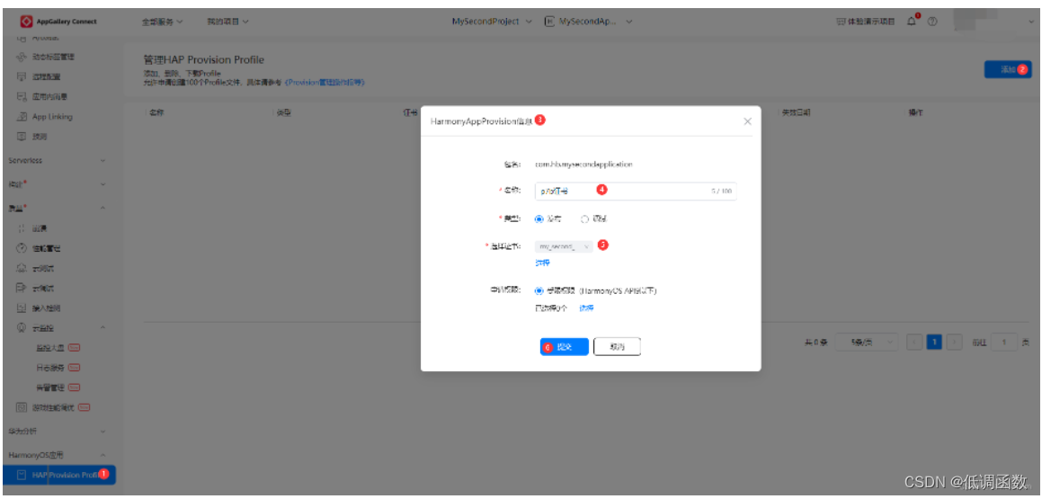Click the 预测 sidebar icon

pos(21,137)
